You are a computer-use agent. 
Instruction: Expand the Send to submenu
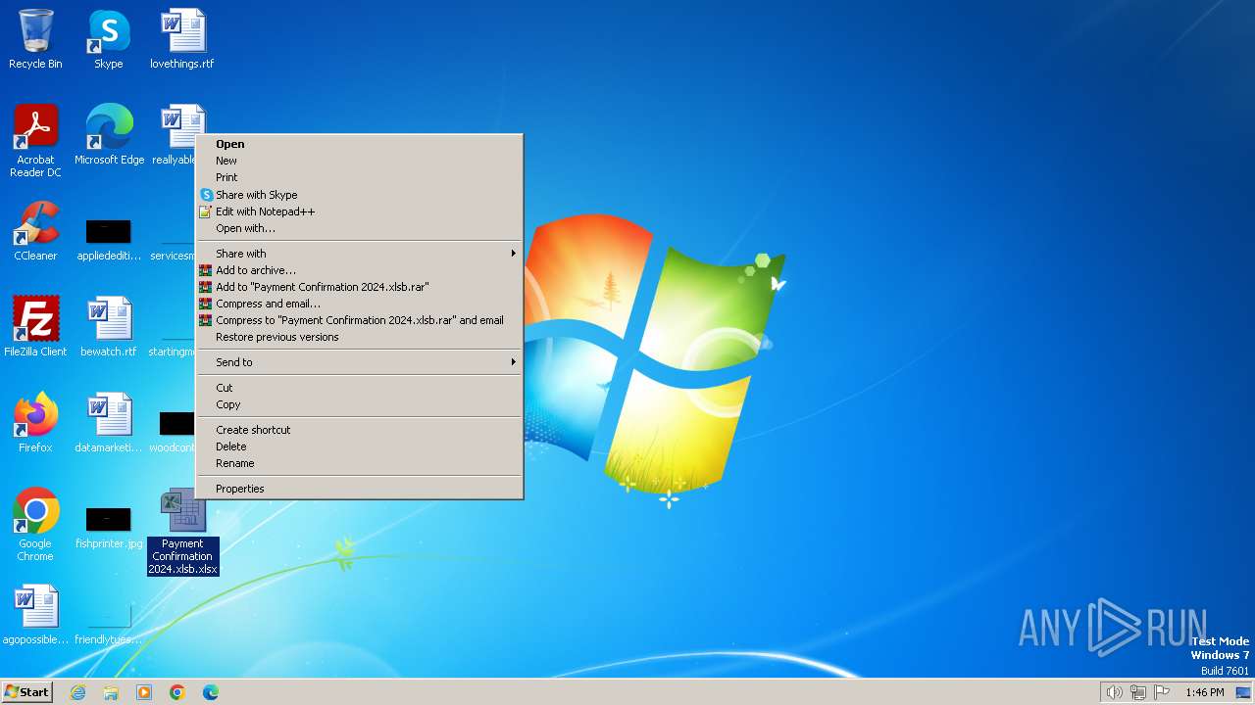(x=360, y=362)
